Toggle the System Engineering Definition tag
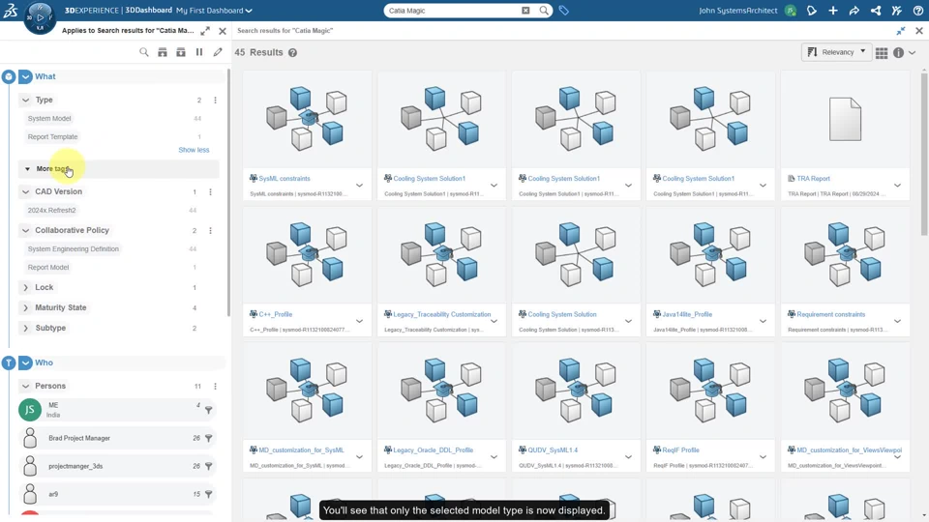Image resolution: width=929 pixels, height=522 pixels. (x=73, y=249)
